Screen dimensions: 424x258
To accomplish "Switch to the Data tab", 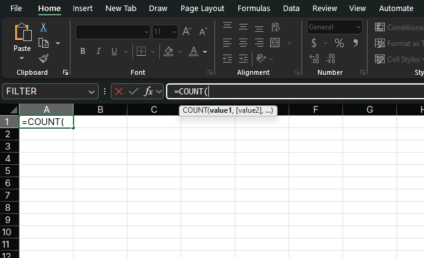I will 291,9.
